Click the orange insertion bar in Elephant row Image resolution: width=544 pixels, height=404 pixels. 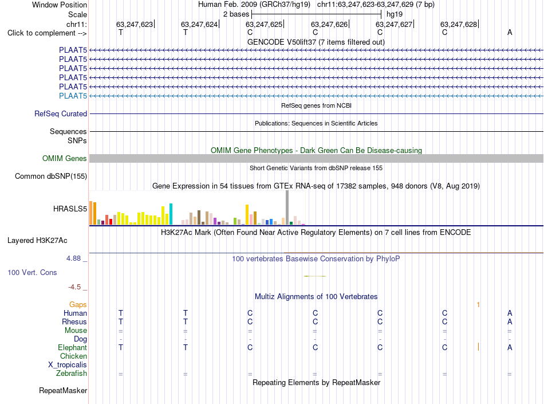(x=478, y=347)
